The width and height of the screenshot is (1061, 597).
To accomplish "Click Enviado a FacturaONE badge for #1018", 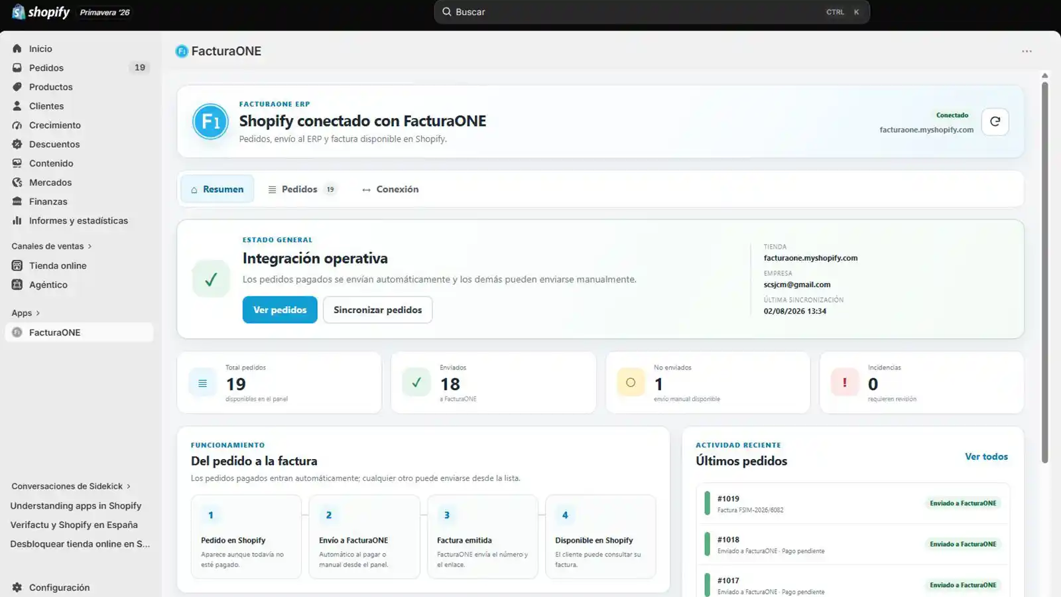I will pyautogui.click(x=963, y=545).
